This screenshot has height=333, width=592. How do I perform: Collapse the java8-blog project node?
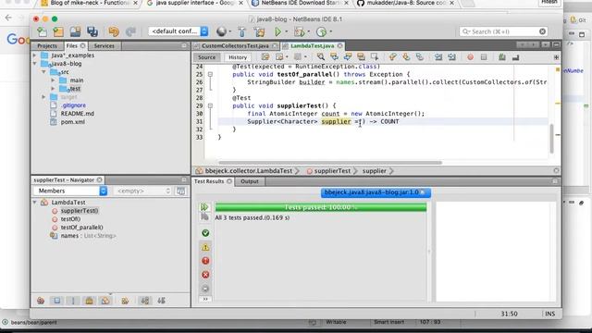[x=35, y=64]
